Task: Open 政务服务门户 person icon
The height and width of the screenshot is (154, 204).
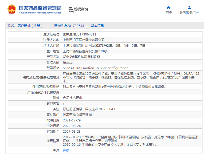Action: pyautogui.click(x=189, y=8)
